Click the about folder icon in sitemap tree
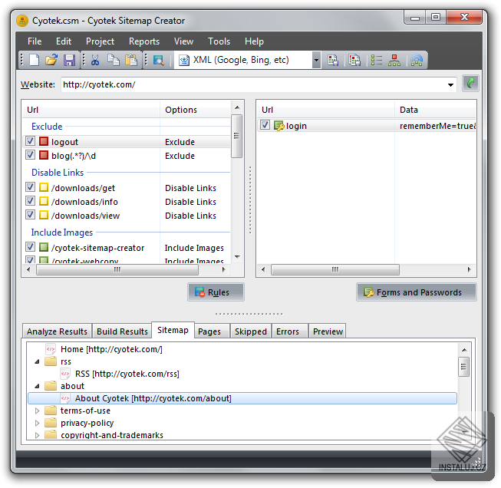 tap(51, 386)
